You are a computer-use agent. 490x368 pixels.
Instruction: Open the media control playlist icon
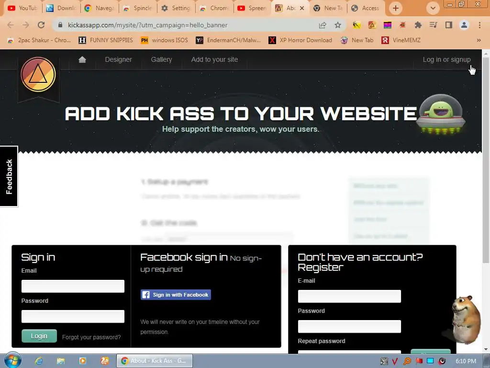click(x=433, y=25)
